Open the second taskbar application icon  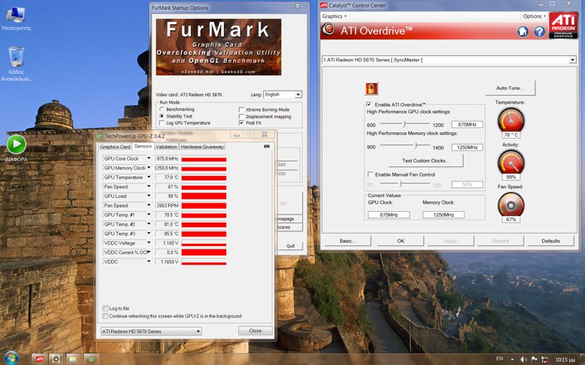point(56,359)
